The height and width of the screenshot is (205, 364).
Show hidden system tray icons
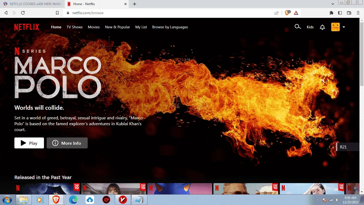coord(318,200)
